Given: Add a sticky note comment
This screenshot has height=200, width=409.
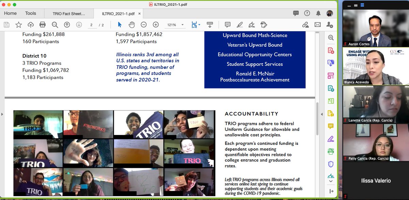Looking at the screenshot, I should (228, 25).
